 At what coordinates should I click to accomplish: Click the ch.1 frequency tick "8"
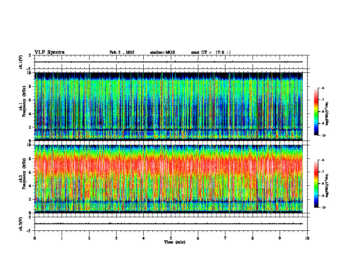pyautogui.click(x=31, y=86)
